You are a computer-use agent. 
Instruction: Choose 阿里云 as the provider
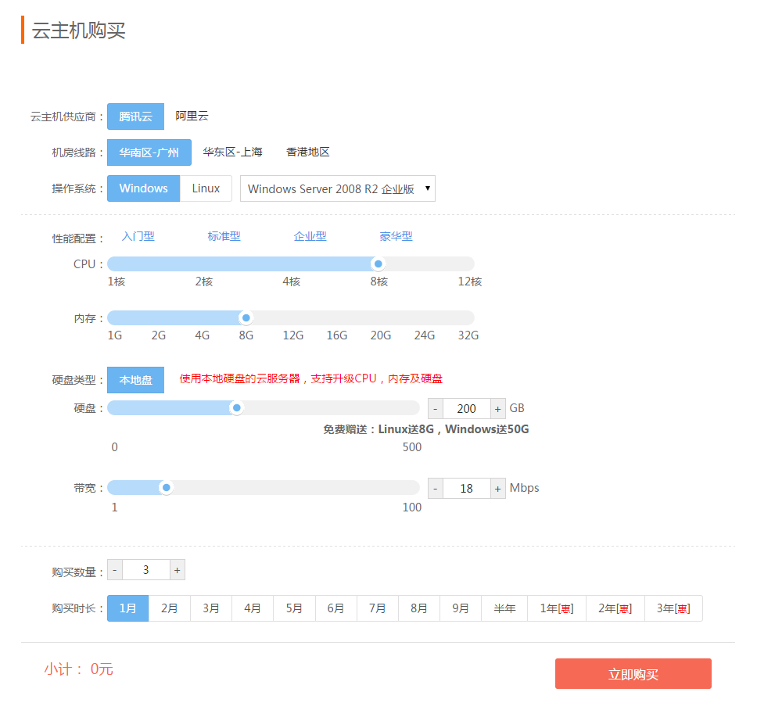point(192,116)
